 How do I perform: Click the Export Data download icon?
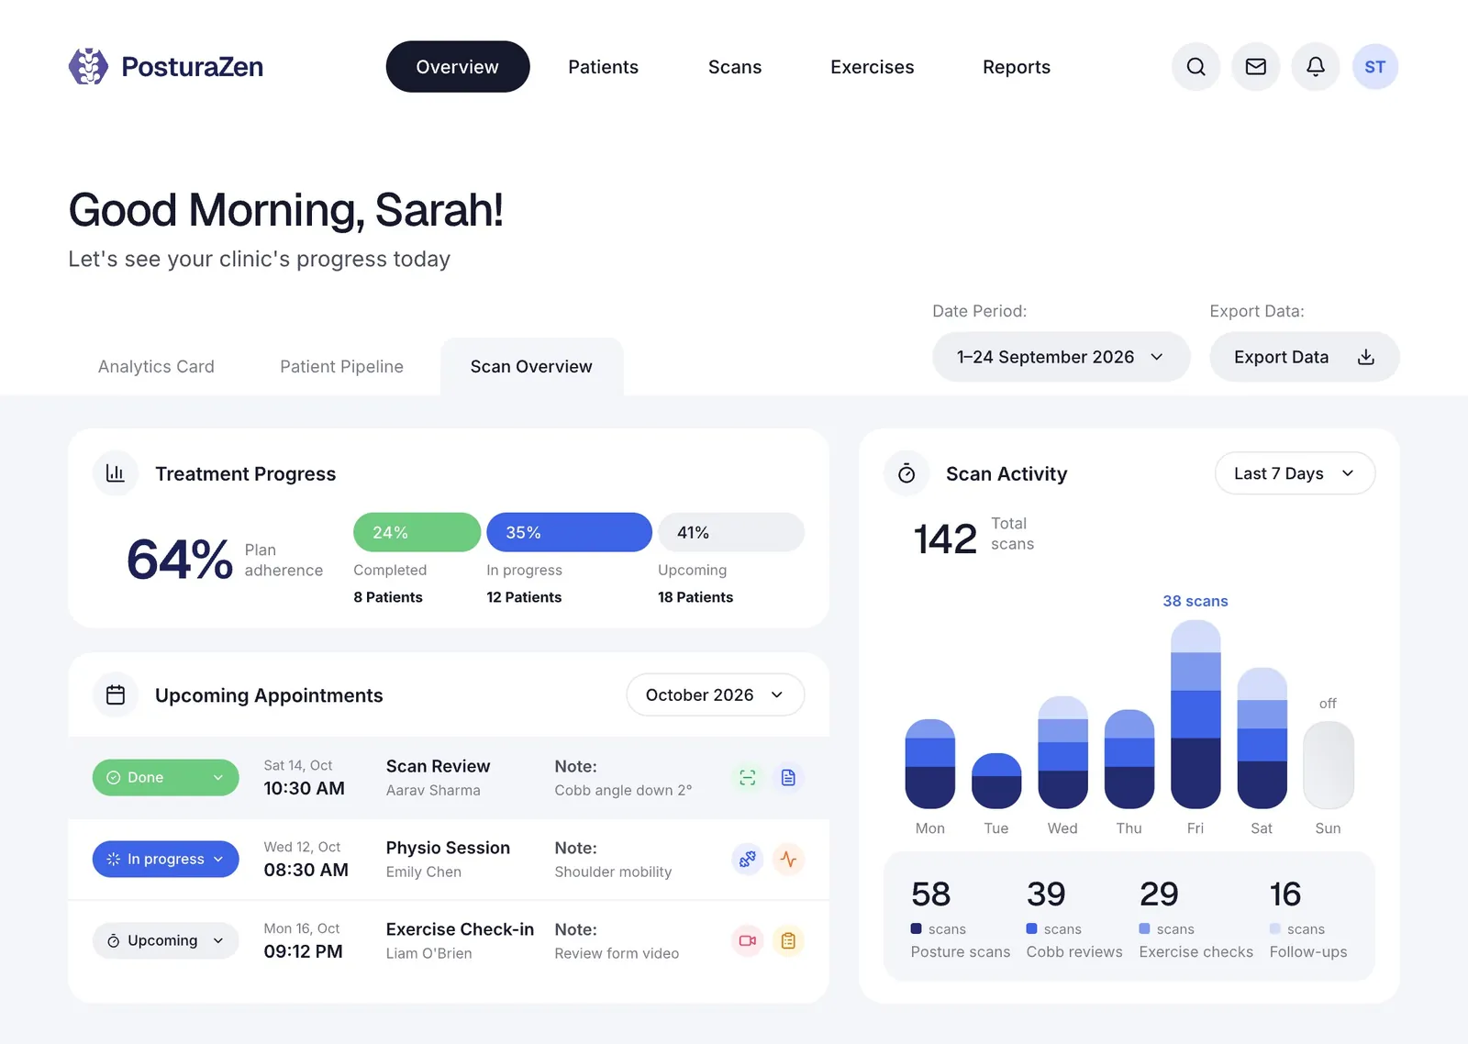tap(1365, 357)
